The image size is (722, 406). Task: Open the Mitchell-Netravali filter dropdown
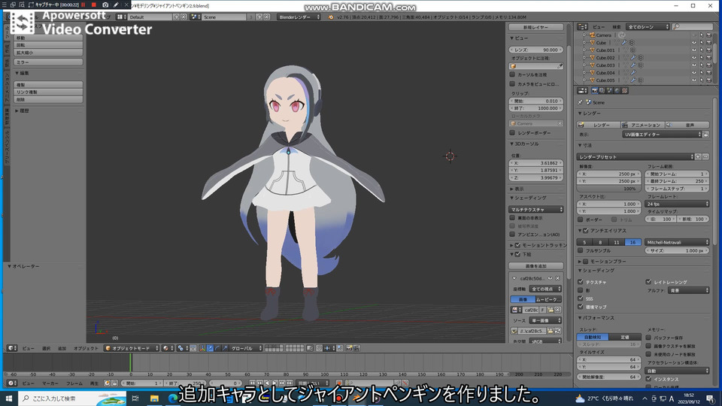pos(677,242)
